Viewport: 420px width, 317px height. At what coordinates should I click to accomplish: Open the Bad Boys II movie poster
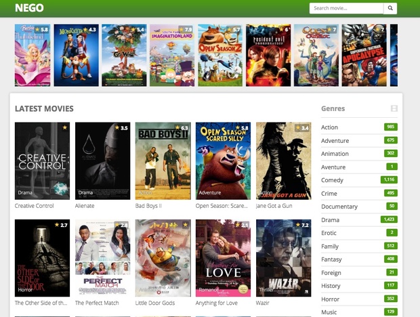tap(163, 161)
